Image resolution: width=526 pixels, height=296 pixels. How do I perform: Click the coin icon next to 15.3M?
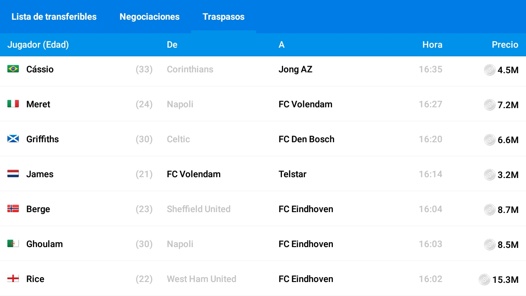coord(484,280)
